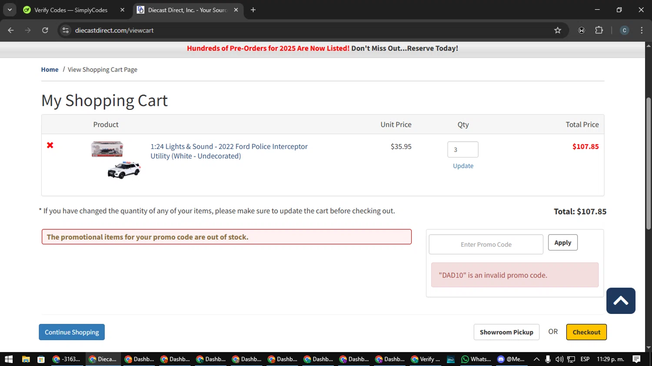Viewport: 652px width, 366px height.
Task: Remove the Ford Police Interceptor item via red X
Action: 50,145
